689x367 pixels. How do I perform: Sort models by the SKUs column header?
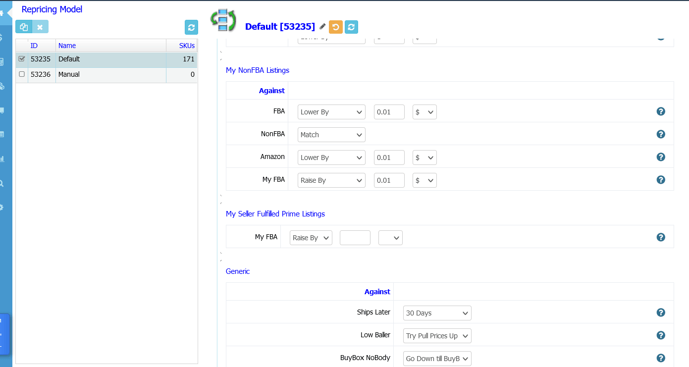click(187, 45)
